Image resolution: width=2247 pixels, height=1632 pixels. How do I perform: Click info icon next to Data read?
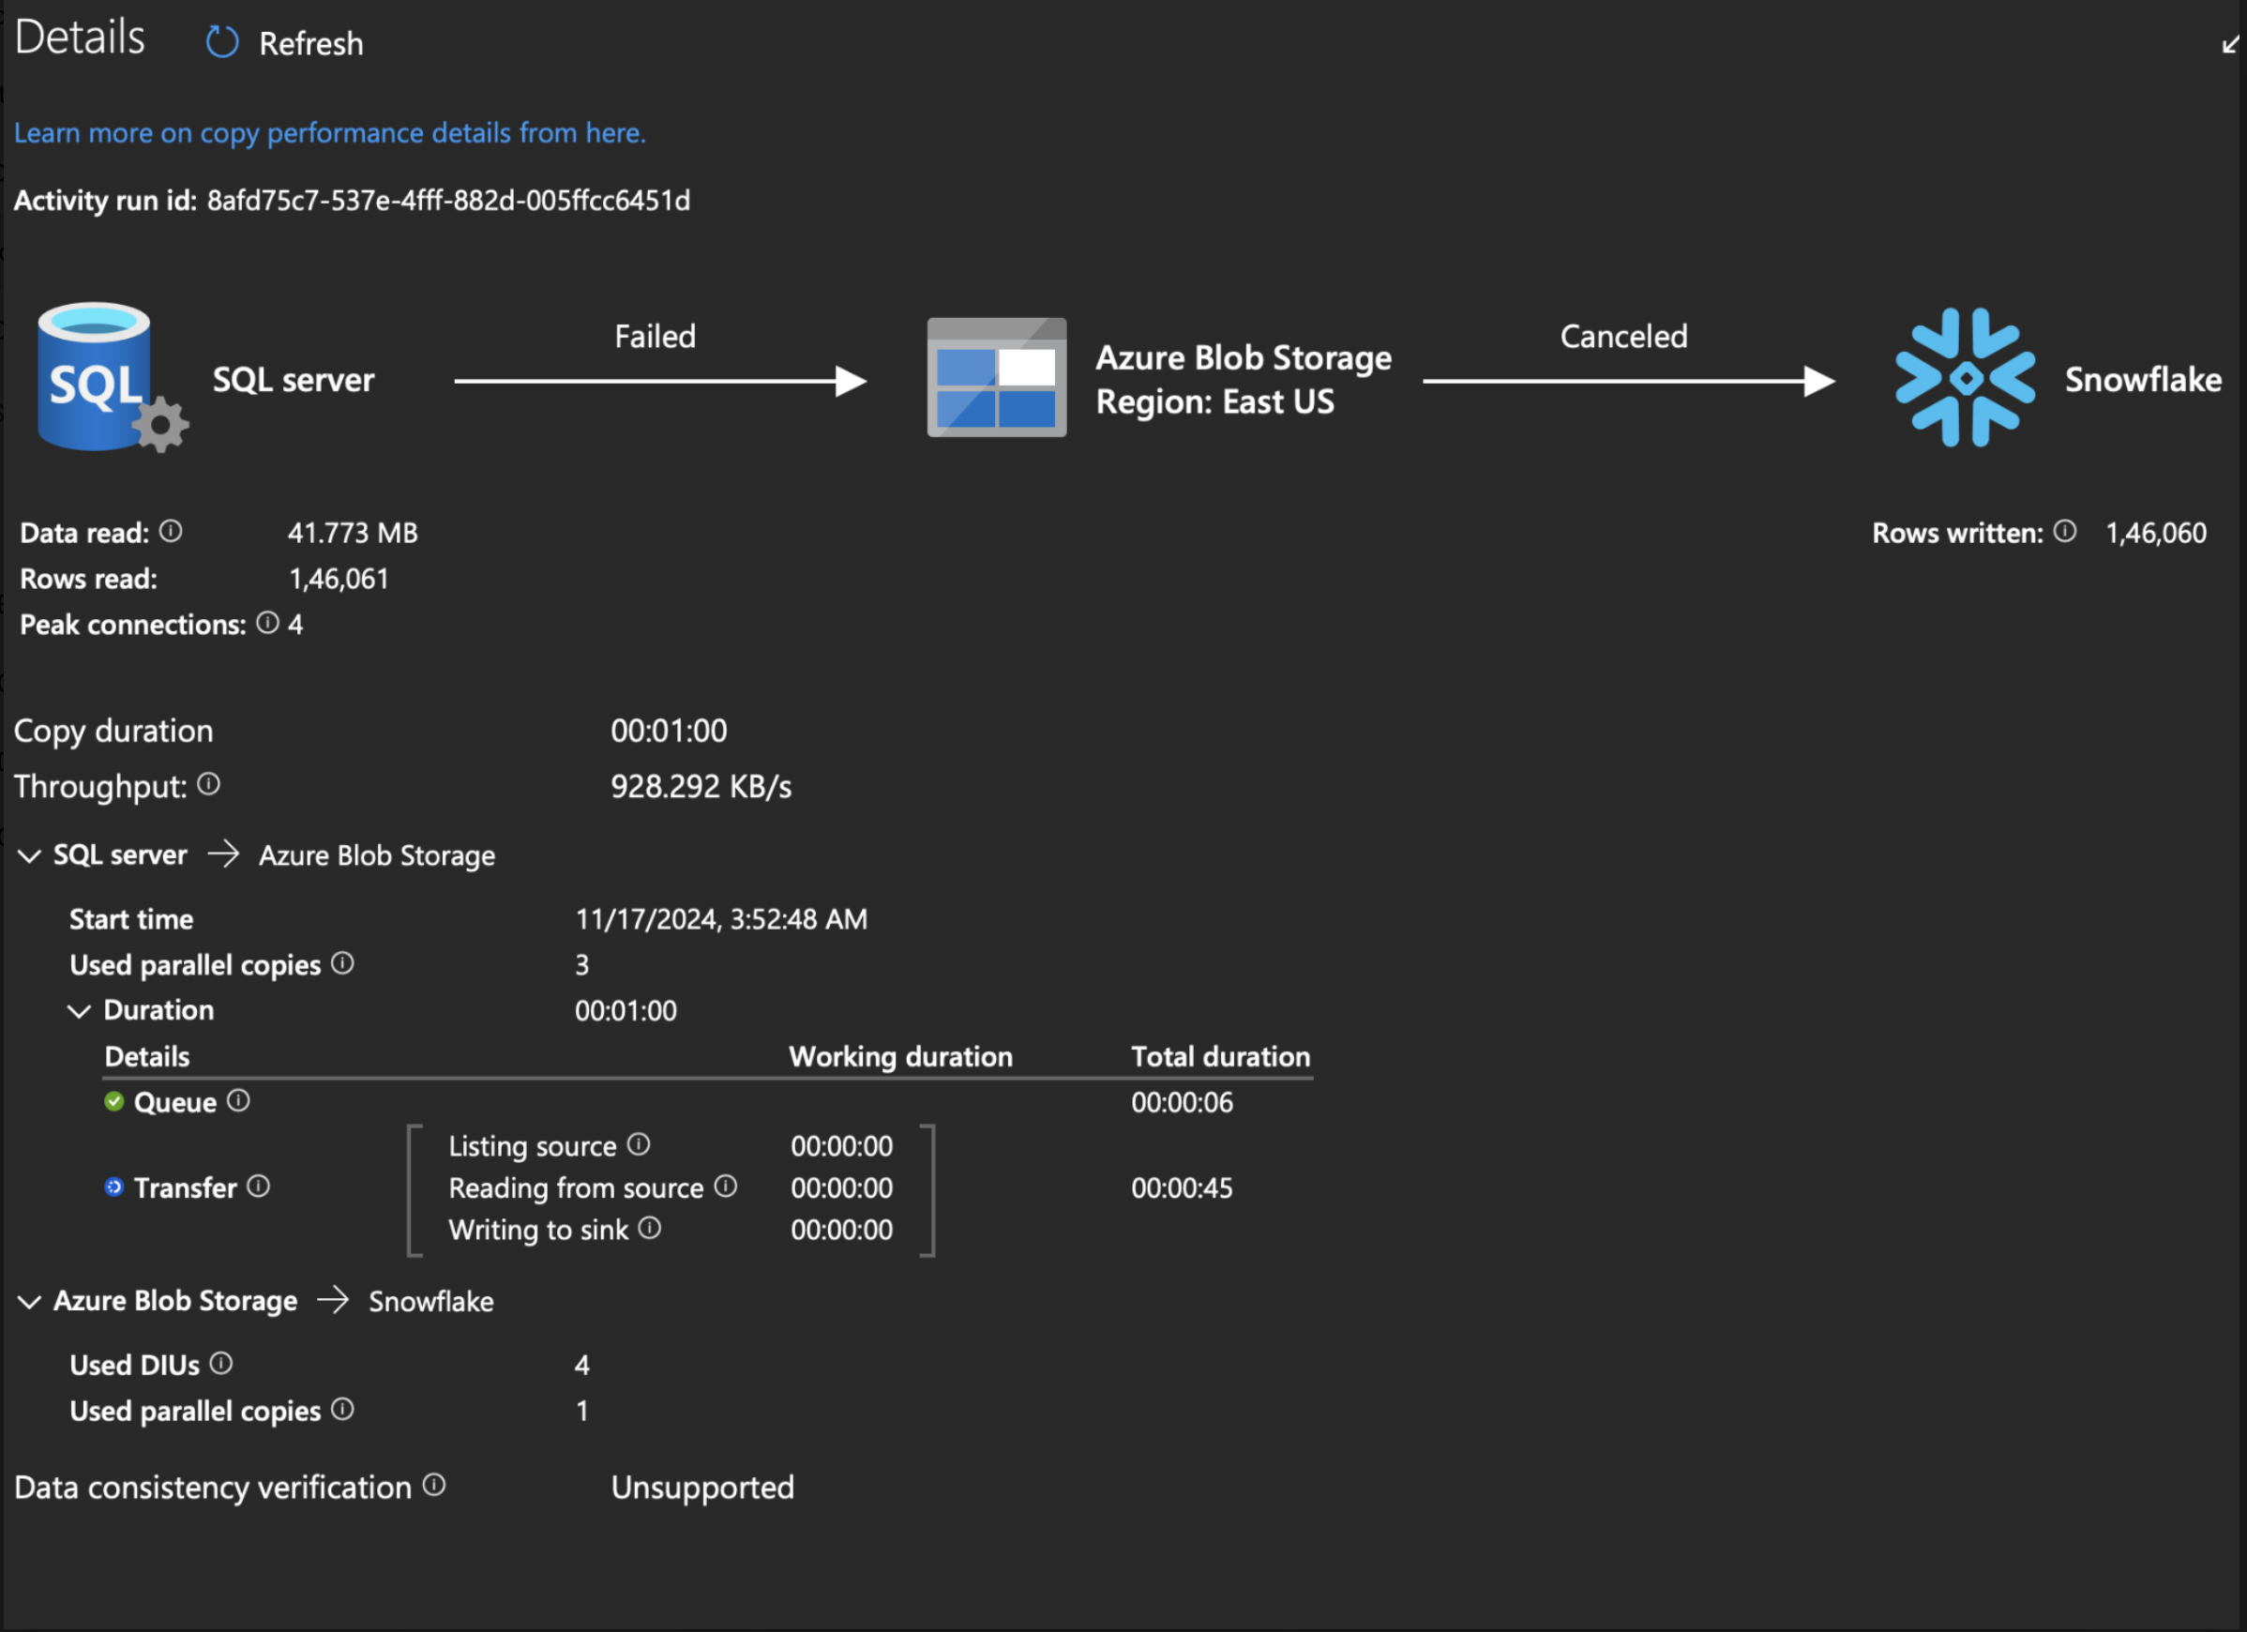coord(171,531)
